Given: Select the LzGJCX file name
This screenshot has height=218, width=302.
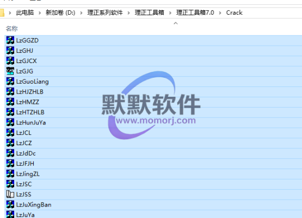Looking at the screenshot, I should click(x=26, y=61).
